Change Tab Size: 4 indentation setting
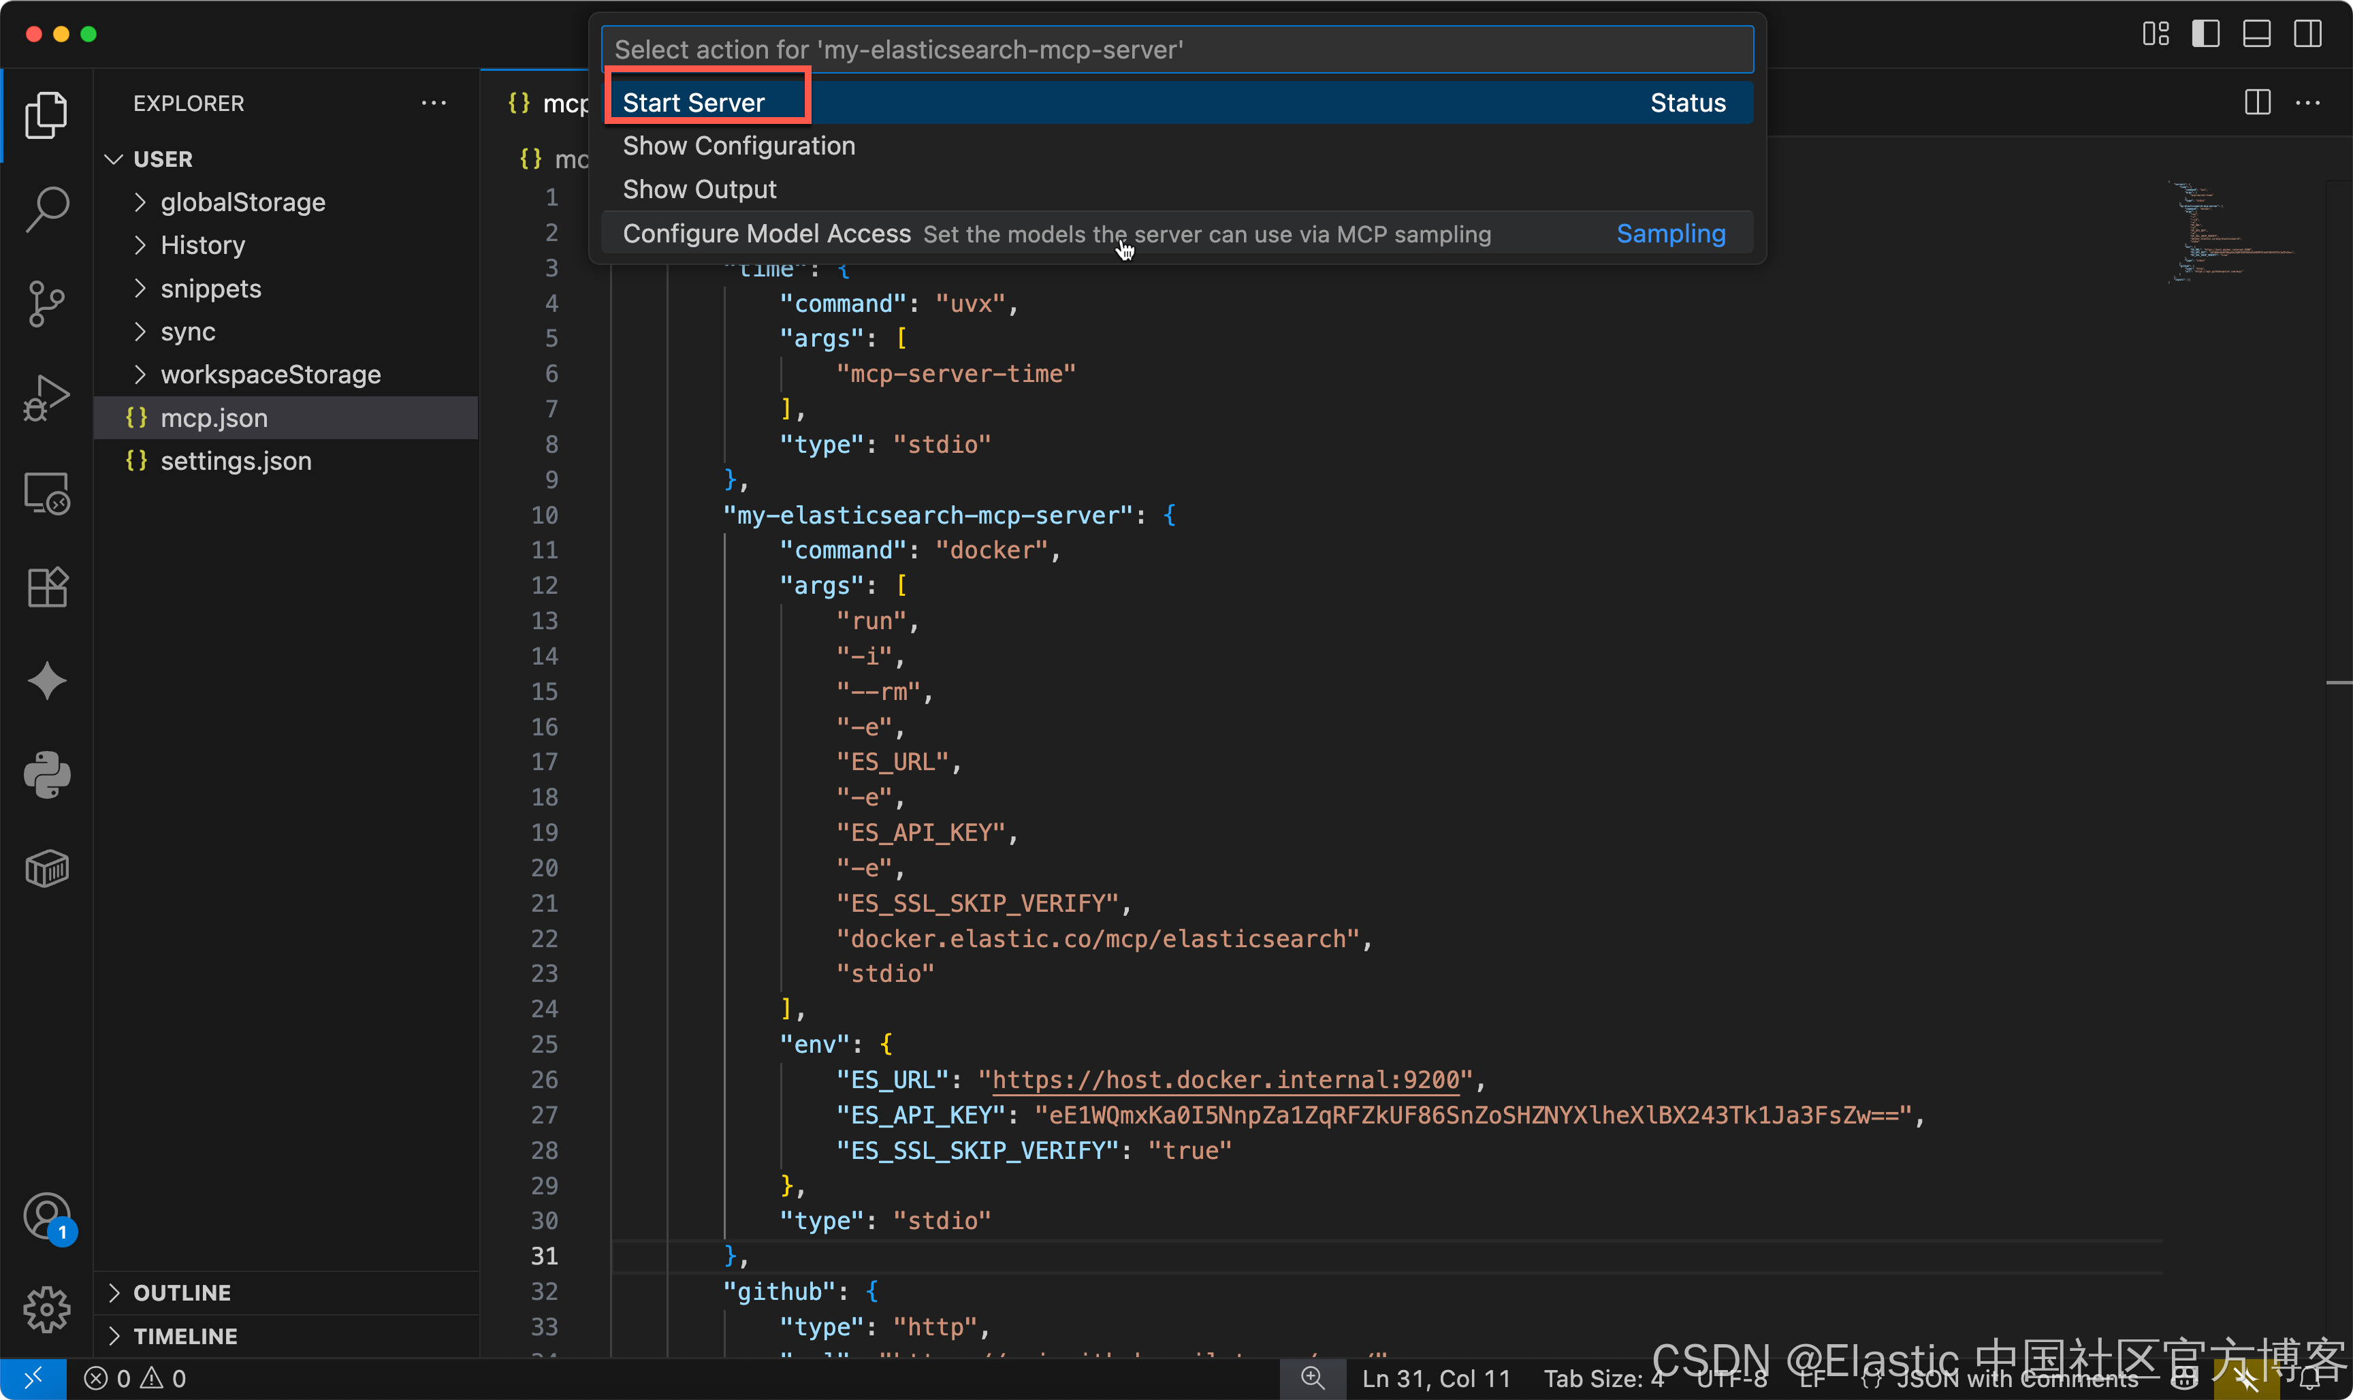 1603,1378
